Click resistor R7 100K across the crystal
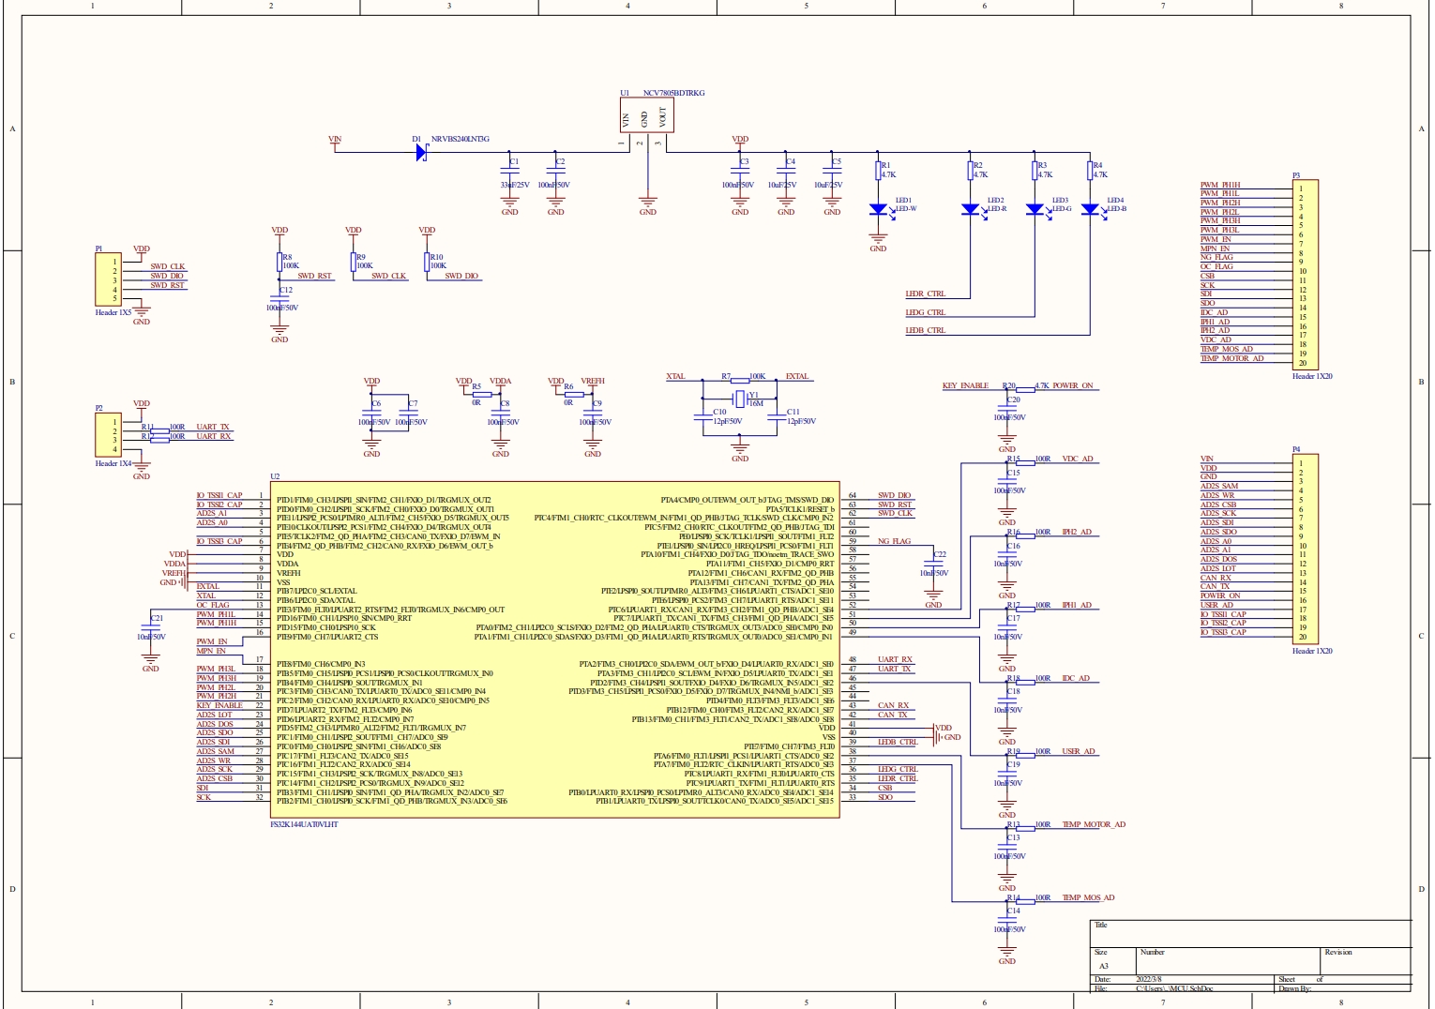Screen dimensions: 1435x1009 (x=740, y=381)
